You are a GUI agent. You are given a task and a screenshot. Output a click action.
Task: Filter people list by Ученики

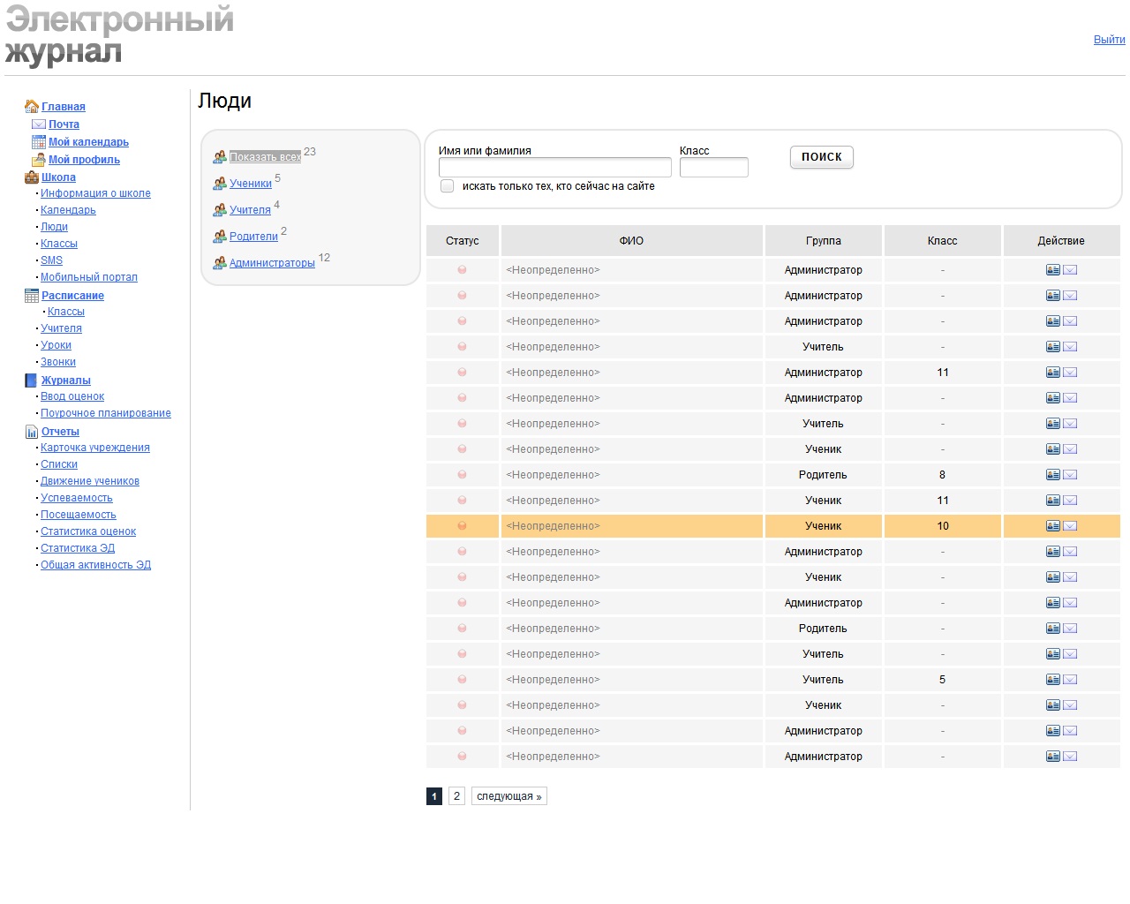click(x=251, y=184)
